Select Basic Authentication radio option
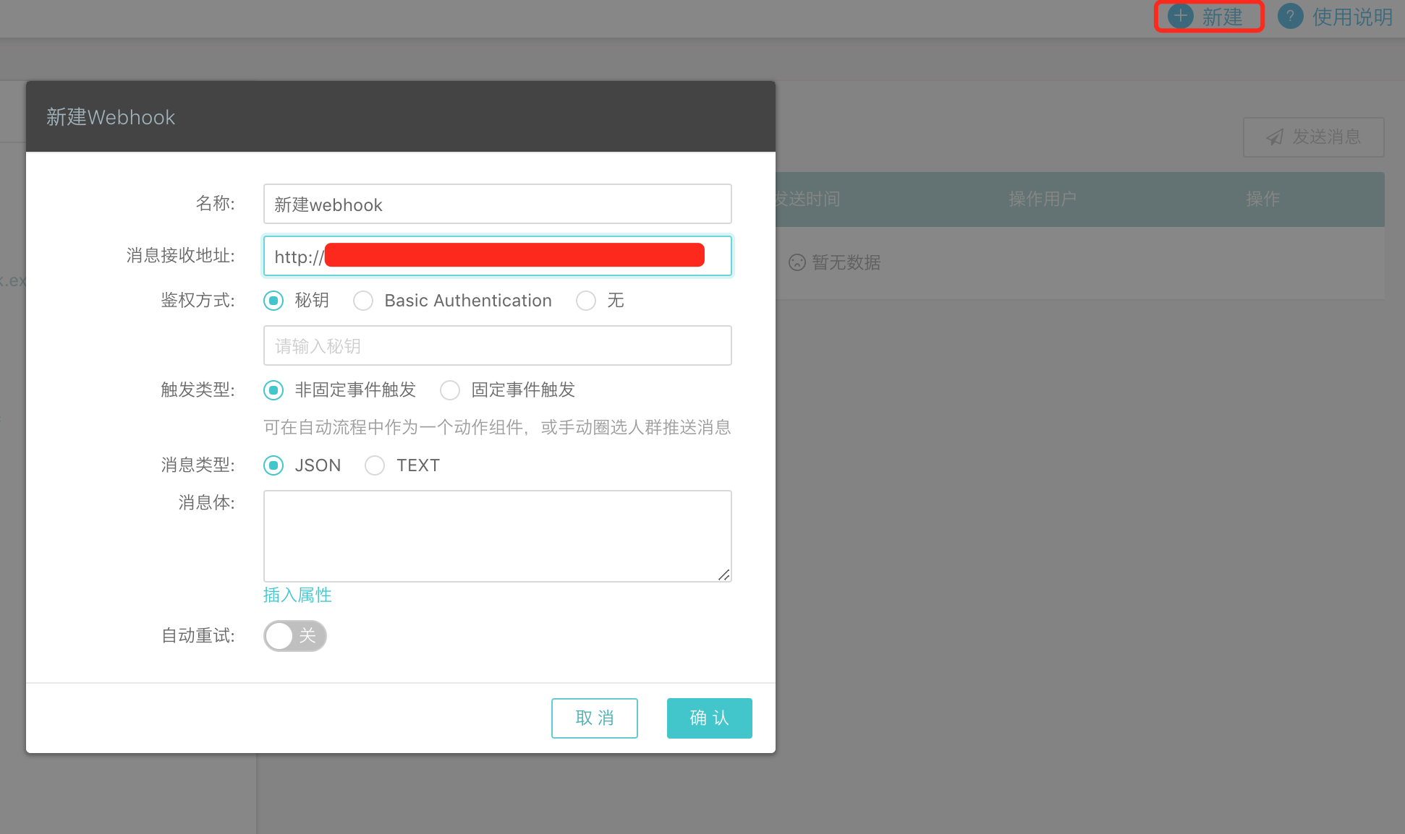Screen dimensions: 1405x834 (363, 301)
